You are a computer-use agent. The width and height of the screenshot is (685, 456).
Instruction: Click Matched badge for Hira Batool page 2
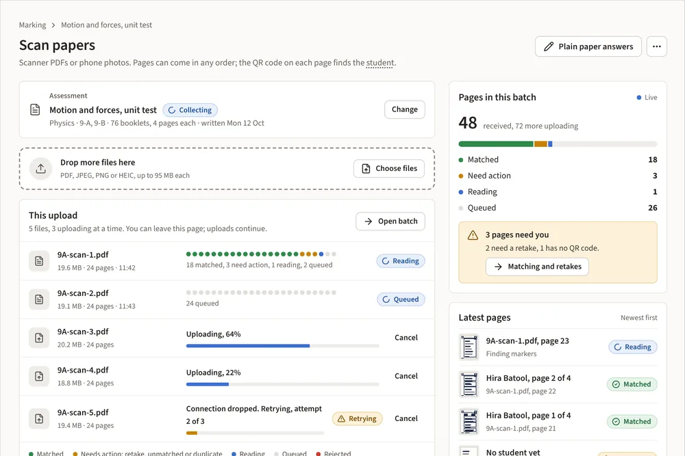tap(632, 384)
